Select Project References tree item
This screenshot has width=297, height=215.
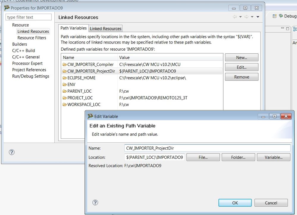tap(29, 70)
